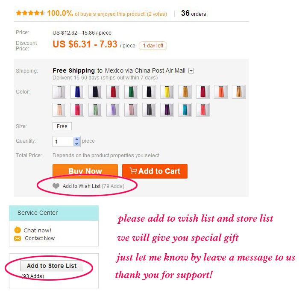Screen dimensions: 299x299
Task: Click the gray heart wish list icon
Action: (56, 186)
